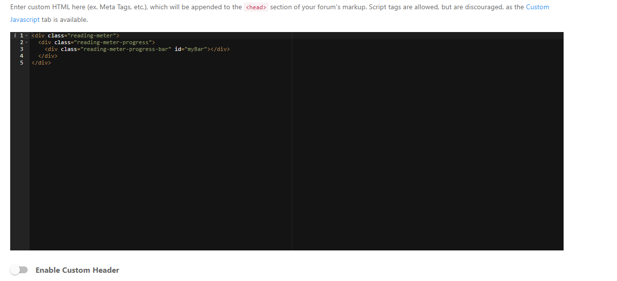Click the <head> code badge in the description
617x281 pixels.
coord(256,7)
